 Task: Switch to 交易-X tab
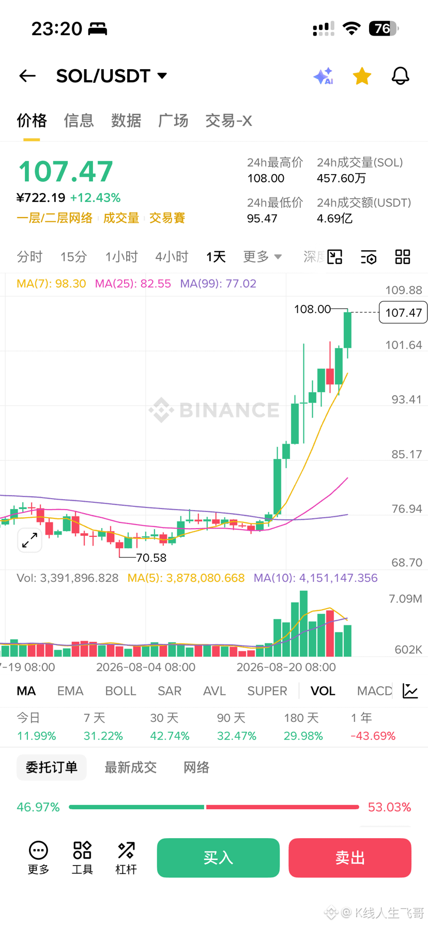(x=228, y=121)
